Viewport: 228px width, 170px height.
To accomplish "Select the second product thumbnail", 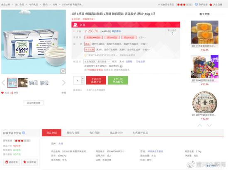I will pyautogui.click(x=23, y=83).
